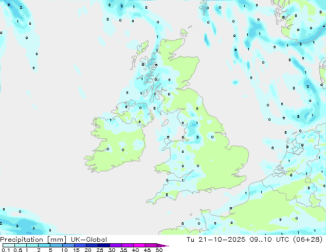Click the '[mm]' unit label

(57, 240)
